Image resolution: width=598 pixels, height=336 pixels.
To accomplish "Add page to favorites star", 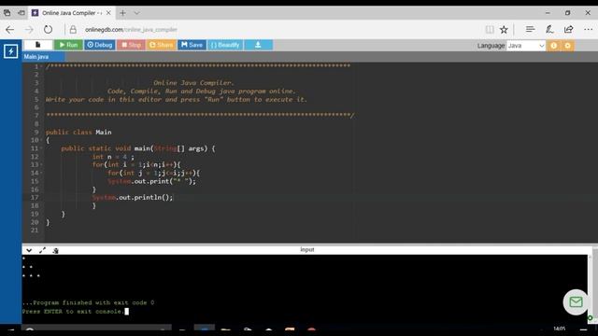I will click(x=504, y=29).
